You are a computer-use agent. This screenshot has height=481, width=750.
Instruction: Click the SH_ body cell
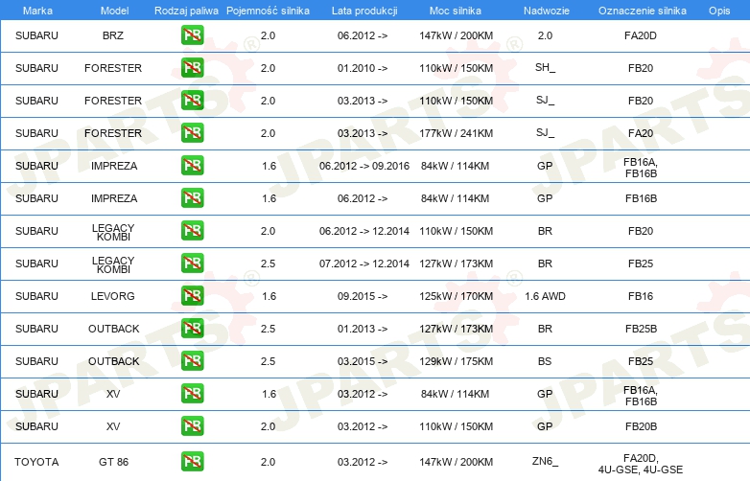pos(545,67)
